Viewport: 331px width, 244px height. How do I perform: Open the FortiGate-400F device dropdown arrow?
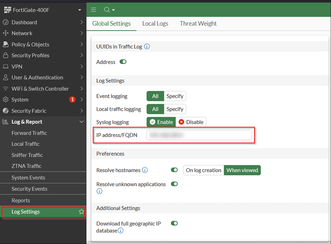click(x=80, y=10)
